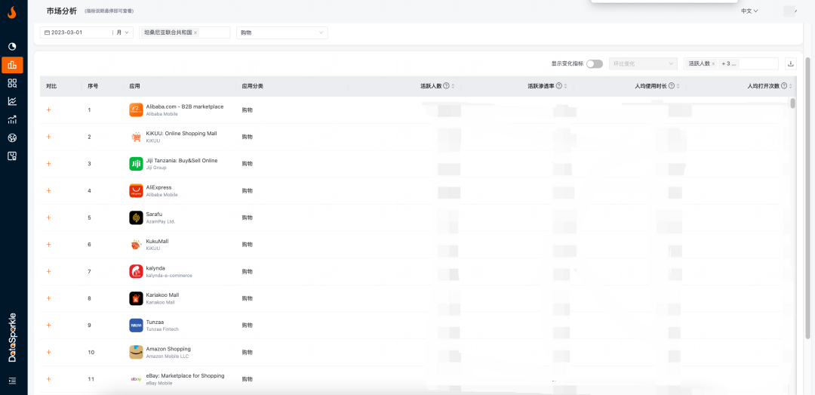The height and width of the screenshot is (395, 815).
Task: Add Kariakoo Mall row to comparison
Action: (49, 298)
